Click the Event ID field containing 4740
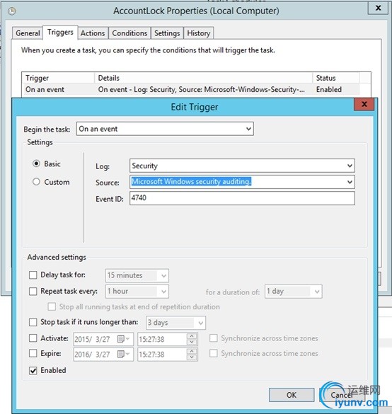This screenshot has height=414, width=392. (x=242, y=198)
